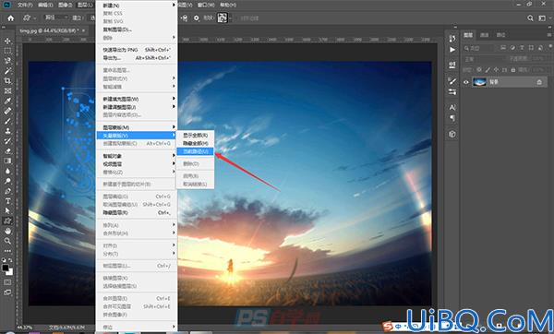Toggle layer filtering switch in Layers panel

tap(550, 47)
